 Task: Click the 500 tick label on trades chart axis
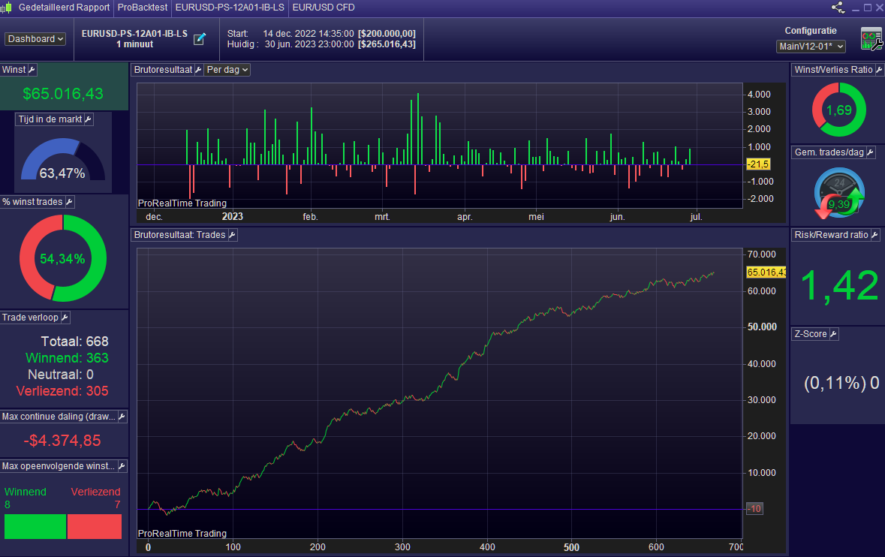(571, 546)
